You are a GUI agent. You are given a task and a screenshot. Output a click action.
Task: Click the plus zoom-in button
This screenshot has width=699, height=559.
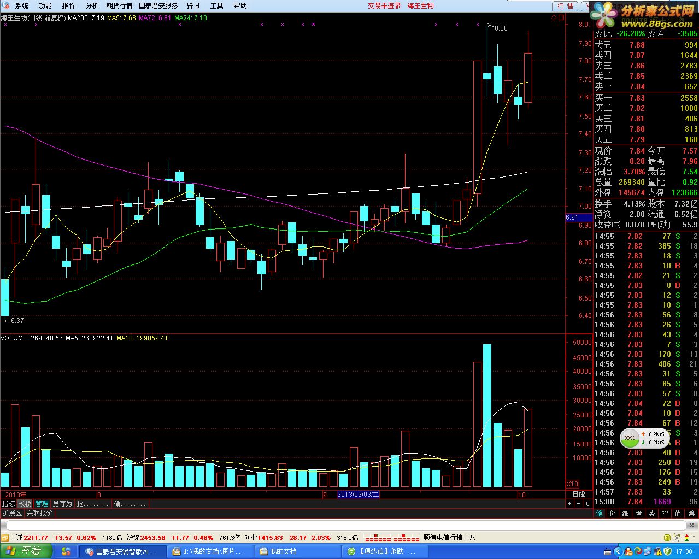(569, 504)
